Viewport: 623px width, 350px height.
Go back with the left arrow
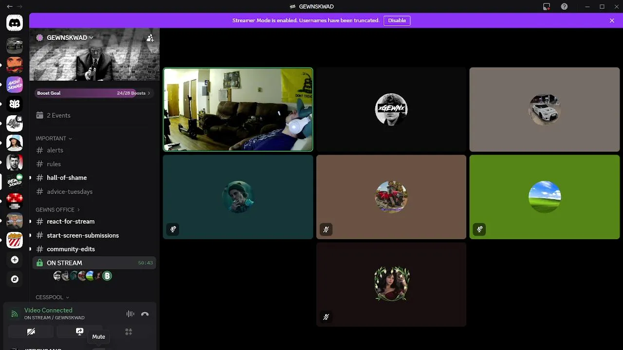[9, 6]
